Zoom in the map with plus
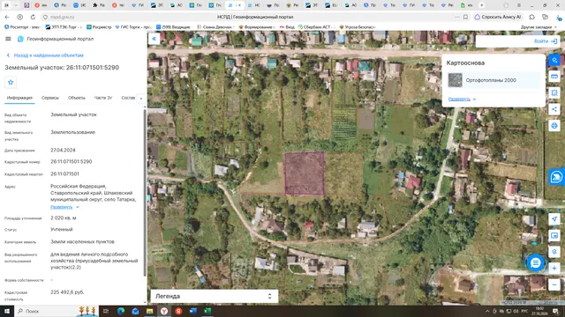The width and height of the screenshot is (565, 317). (x=554, y=268)
